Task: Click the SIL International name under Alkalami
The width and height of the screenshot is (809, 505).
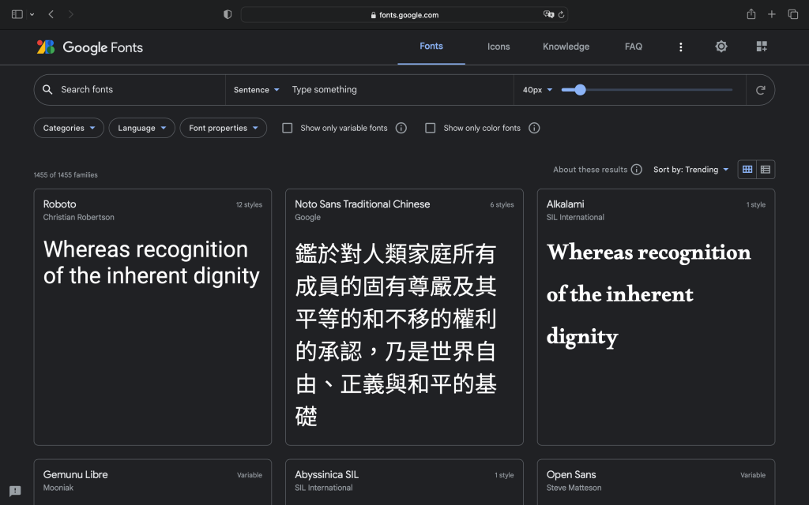Action: click(x=575, y=218)
